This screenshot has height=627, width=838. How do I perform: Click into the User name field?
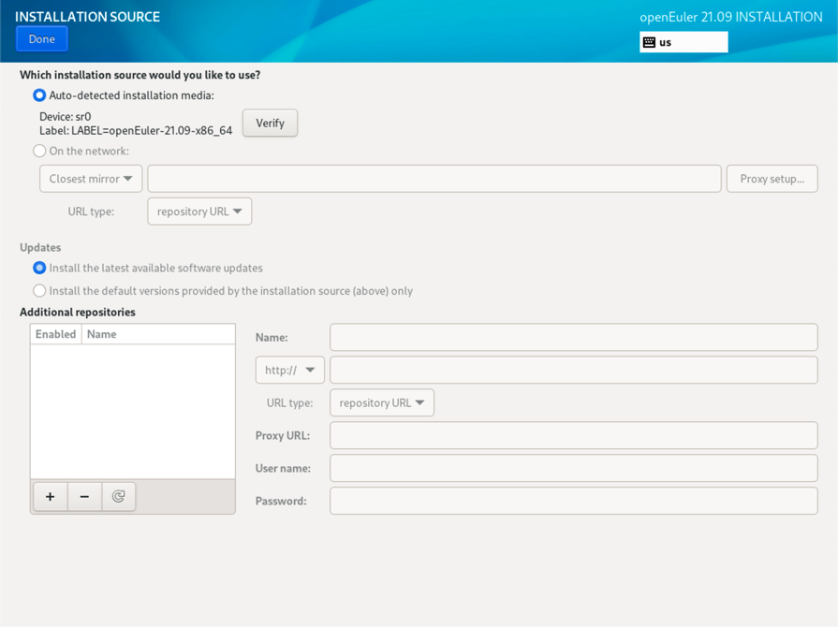pos(573,468)
